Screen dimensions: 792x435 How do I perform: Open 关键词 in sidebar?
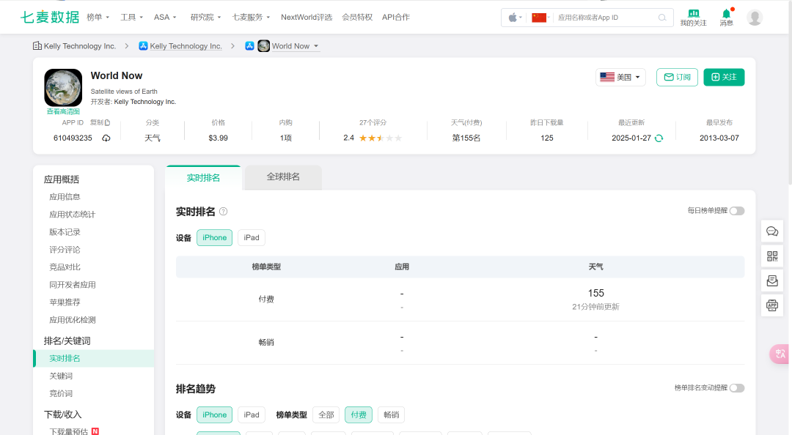[61, 376]
